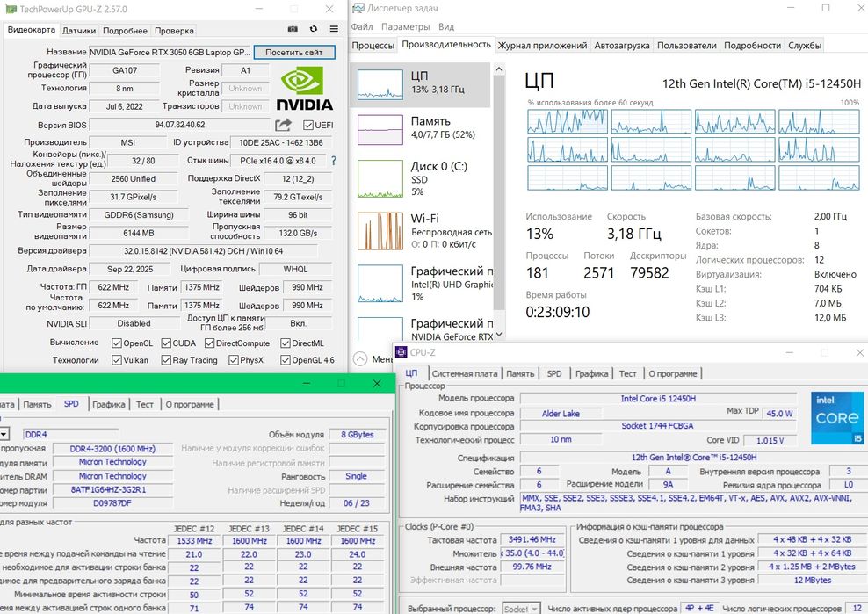Switch to the Пользователи tab
Viewport: 868px width, 614px height.
[687, 46]
